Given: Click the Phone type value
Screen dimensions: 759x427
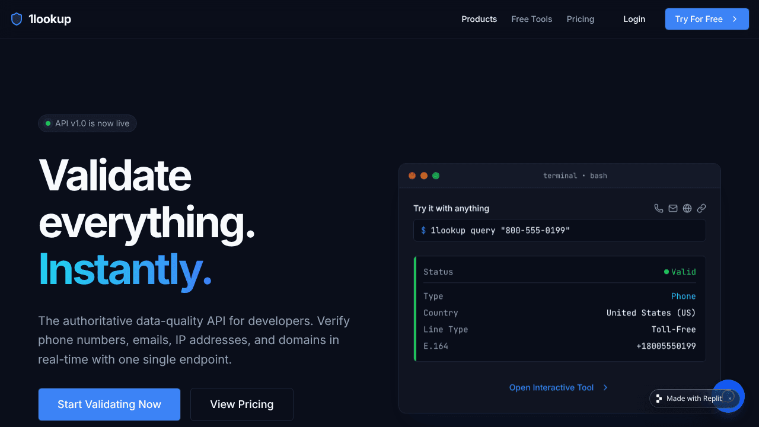Looking at the screenshot, I should [683, 296].
